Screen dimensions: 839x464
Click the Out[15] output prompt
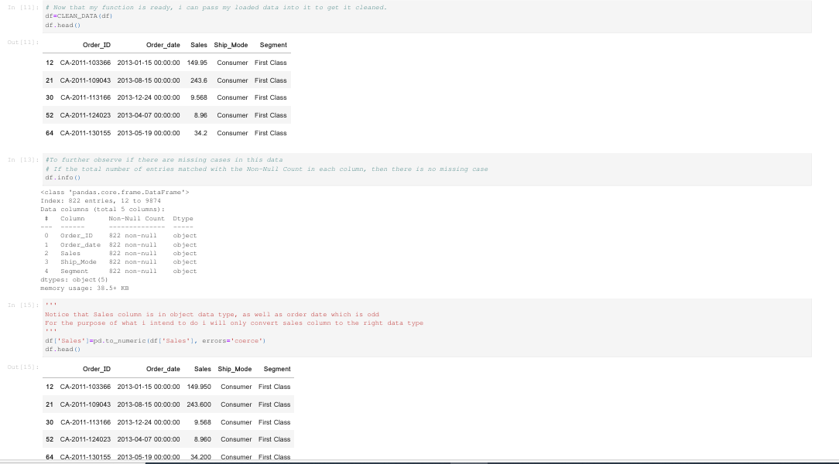tap(23, 367)
